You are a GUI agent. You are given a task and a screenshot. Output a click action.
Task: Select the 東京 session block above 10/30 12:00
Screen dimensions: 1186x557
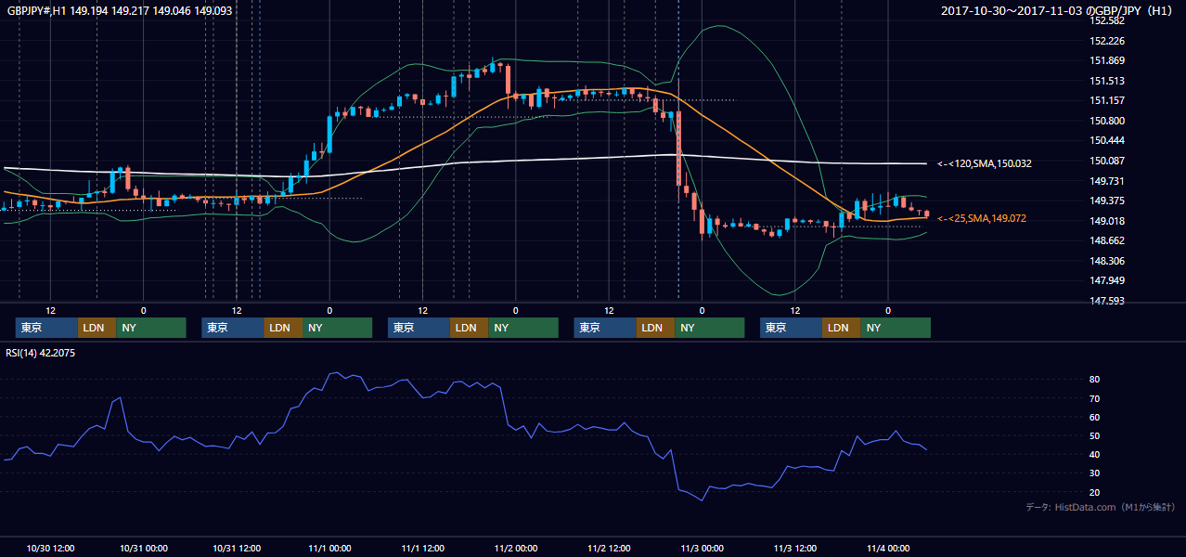pyautogui.click(x=46, y=328)
